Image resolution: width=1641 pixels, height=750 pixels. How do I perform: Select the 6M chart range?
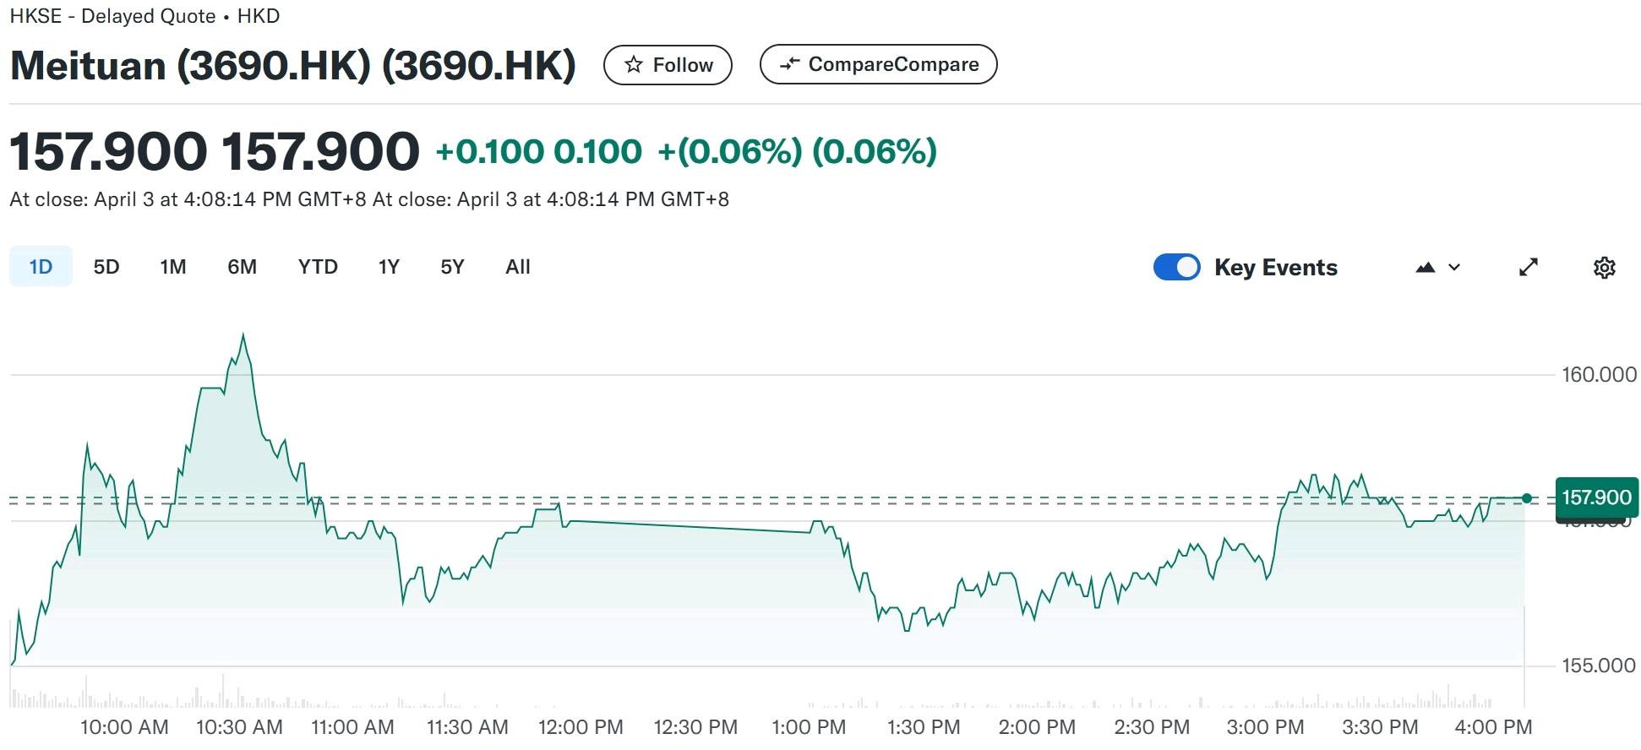(x=242, y=267)
